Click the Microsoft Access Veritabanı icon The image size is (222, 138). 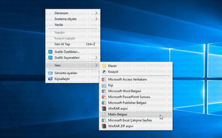[104, 79]
